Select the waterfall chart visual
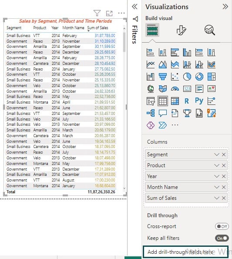Image resolution: width=232 pixels, height=259 pixels. (151, 77)
